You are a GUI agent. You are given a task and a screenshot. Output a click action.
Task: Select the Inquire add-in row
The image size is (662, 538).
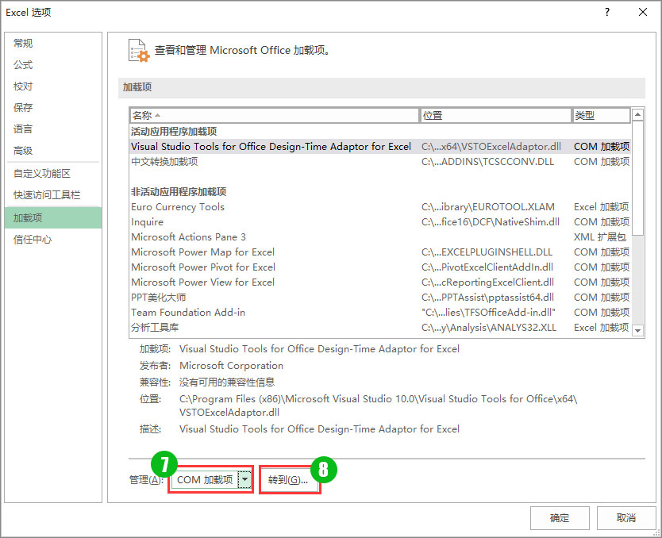380,222
